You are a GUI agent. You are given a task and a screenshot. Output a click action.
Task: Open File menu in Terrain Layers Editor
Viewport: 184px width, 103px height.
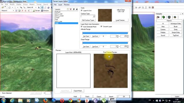[x=55, y=5]
